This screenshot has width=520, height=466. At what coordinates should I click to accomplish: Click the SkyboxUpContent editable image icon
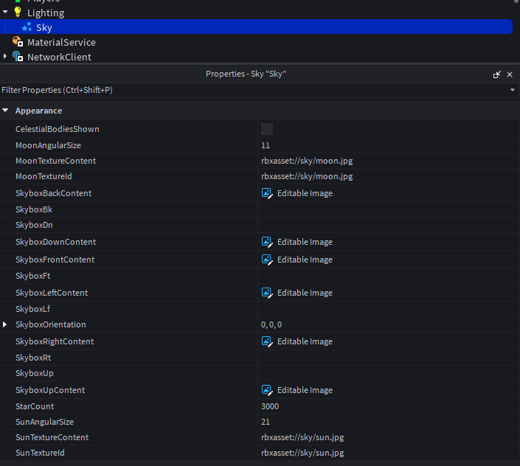267,390
